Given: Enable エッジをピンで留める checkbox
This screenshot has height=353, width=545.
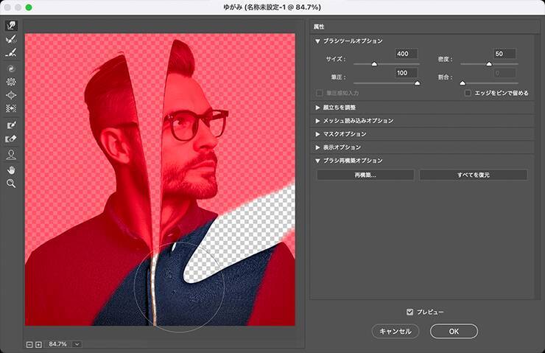Looking at the screenshot, I should coord(468,94).
